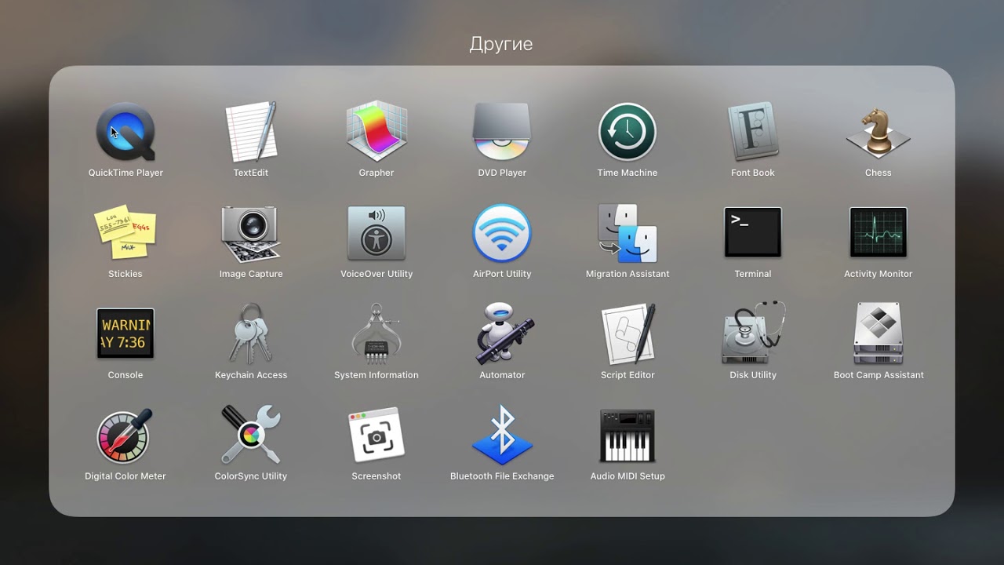Open the Screenshot app icon
This screenshot has height=565, width=1004.
(376, 436)
